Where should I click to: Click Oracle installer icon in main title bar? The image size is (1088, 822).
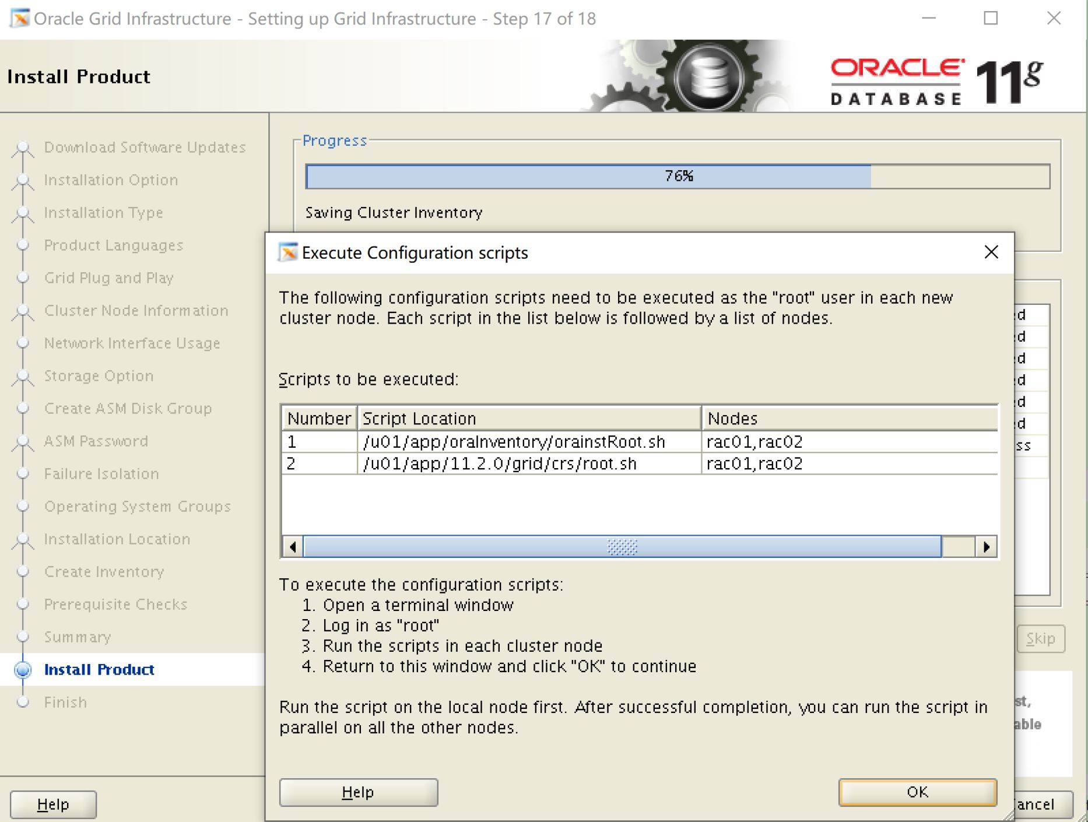click(x=19, y=19)
